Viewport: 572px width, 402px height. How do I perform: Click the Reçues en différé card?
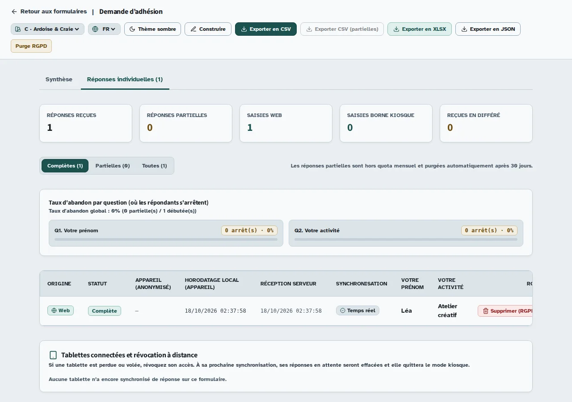click(x=486, y=123)
